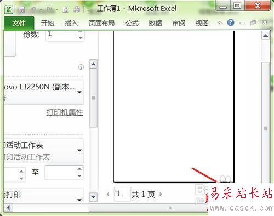Click the 份数 copies input field
The image size is (274, 216).
point(61,35)
